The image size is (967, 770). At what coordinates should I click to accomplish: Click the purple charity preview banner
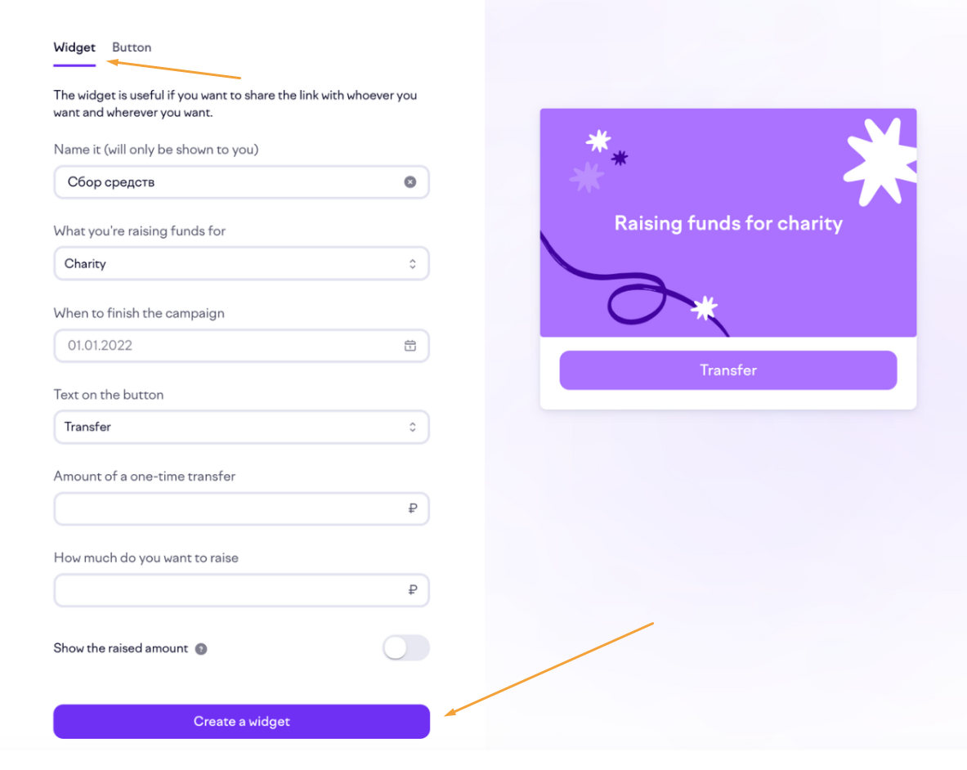(727, 222)
